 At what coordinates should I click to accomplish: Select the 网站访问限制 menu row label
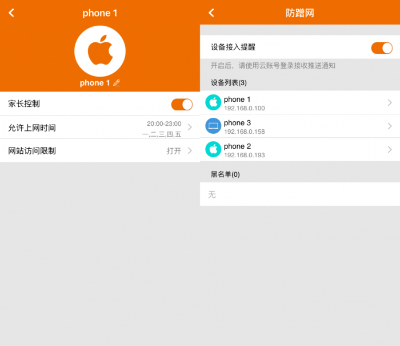pos(32,151)
